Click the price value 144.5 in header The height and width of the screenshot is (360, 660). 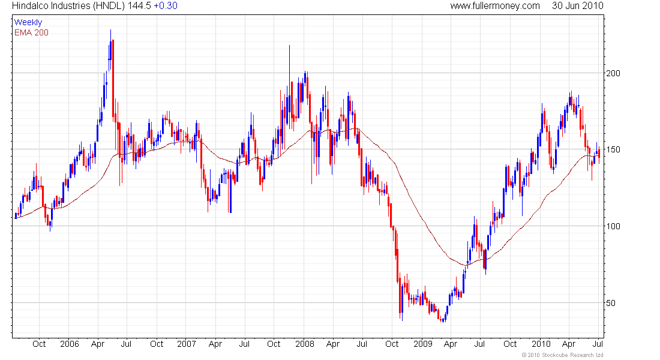(139, 6)
